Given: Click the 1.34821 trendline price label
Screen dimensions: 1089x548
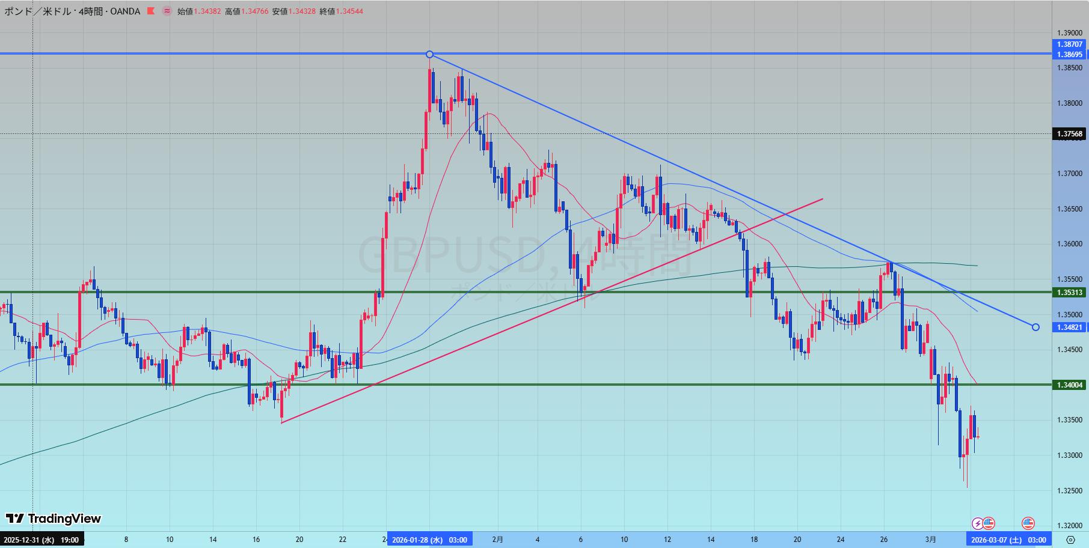Looking at the screenshot, I should click(x=1070, y=327).
